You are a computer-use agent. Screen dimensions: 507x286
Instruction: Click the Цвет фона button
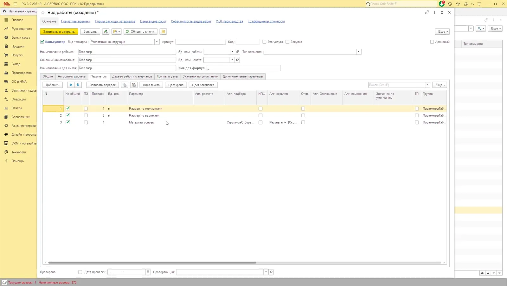(176, 85)
